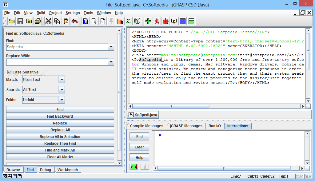
Task: Click the Save floppy disk icon
Action: pos(20,21)
